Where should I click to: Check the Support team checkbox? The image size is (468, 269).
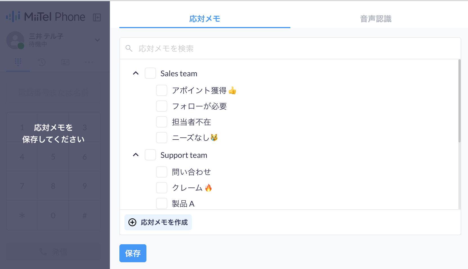150,155
